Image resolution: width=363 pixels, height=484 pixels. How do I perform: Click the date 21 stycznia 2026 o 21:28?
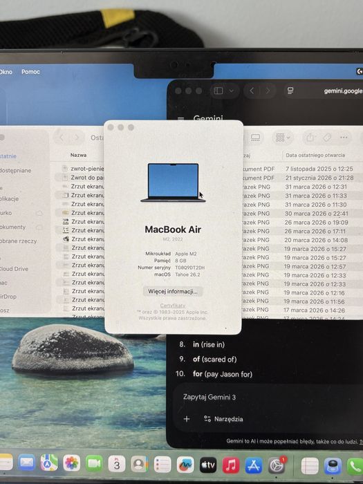[319, 178]
